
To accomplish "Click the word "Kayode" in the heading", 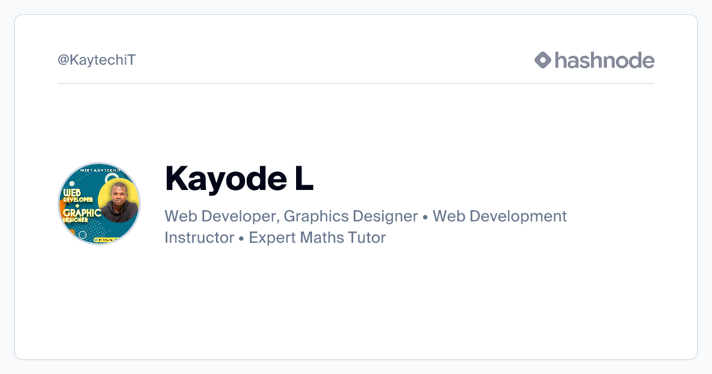I will tap(223, 178).
